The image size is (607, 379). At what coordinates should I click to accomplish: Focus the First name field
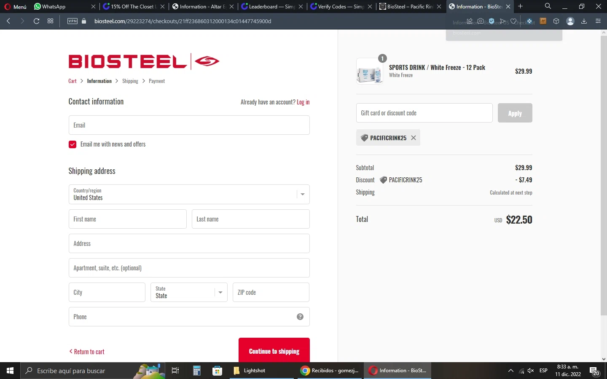pyautogui.click(x=128, y=219)
